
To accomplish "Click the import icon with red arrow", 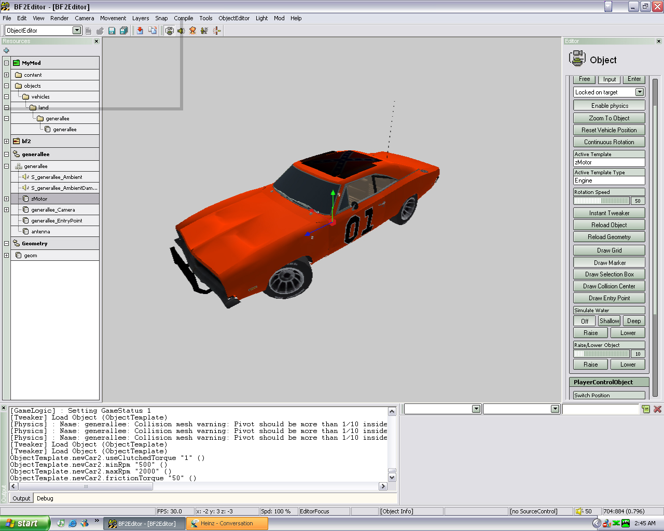I will point(140,31).
